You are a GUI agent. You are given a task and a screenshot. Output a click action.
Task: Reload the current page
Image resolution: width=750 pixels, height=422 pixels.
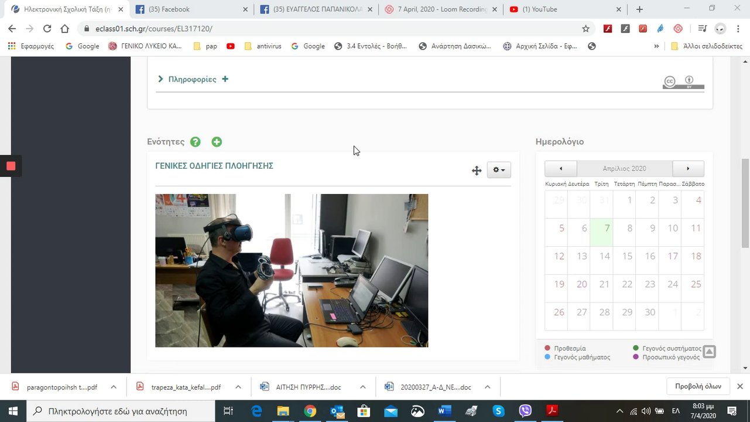pos(47,29)
